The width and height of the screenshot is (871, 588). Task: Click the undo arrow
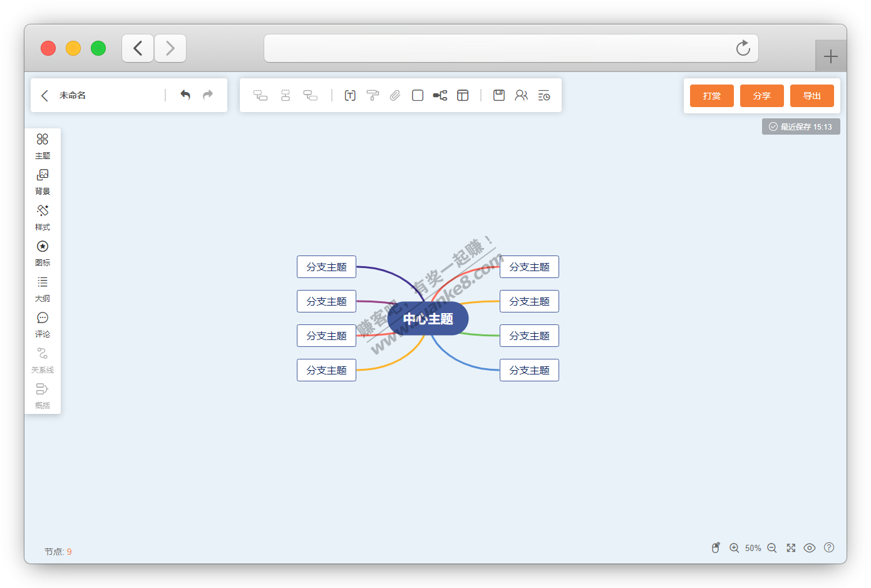click(x=185, y=95)
